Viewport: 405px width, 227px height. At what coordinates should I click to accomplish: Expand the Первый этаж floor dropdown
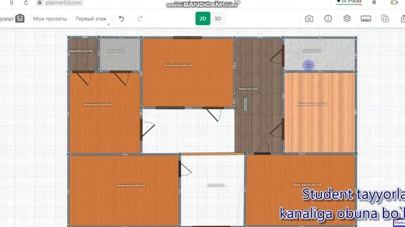pos(91,19)
